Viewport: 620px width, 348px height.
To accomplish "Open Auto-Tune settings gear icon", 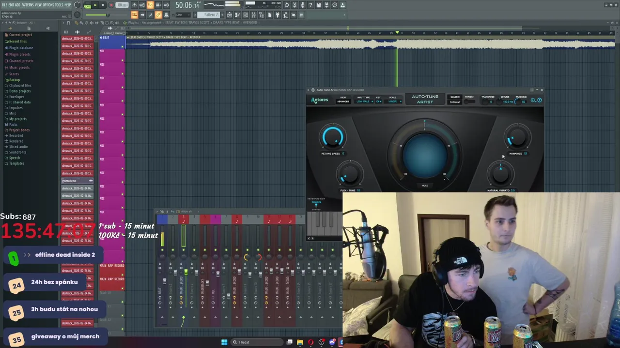I will pos(533,100).
